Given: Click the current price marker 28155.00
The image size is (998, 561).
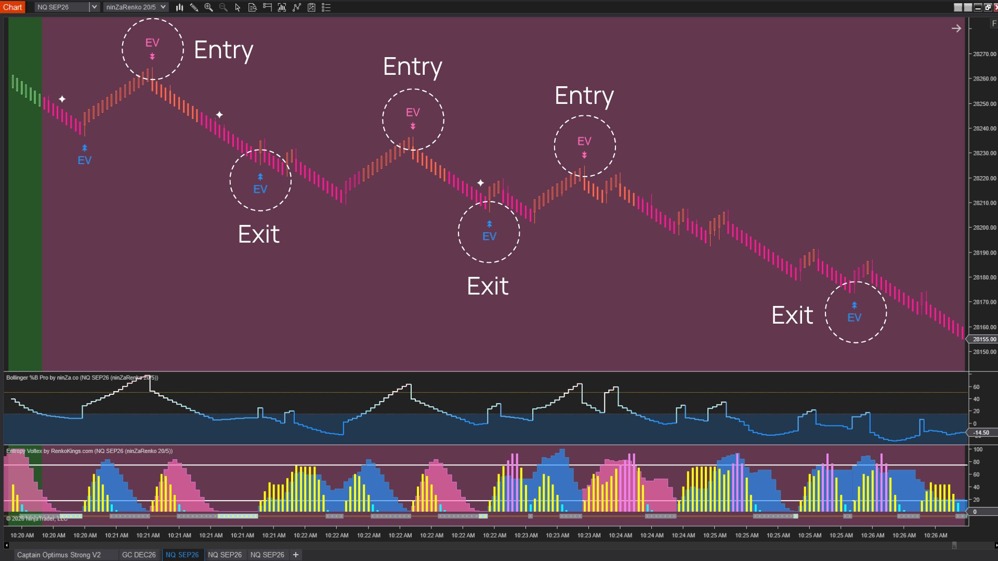Looking at the screenshot, I should pyautogui.click(x=983, y=339).
